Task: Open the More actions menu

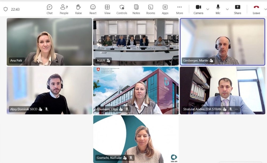Action: [179, 9]
